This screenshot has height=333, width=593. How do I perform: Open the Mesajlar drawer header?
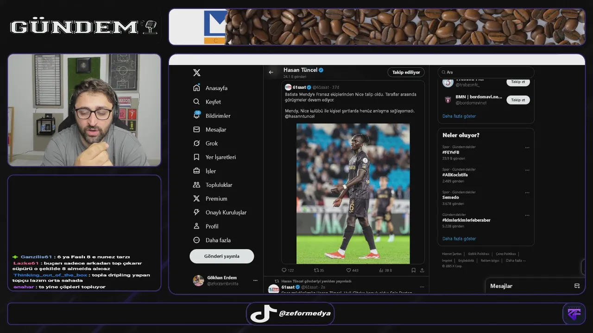coord(501,286)
